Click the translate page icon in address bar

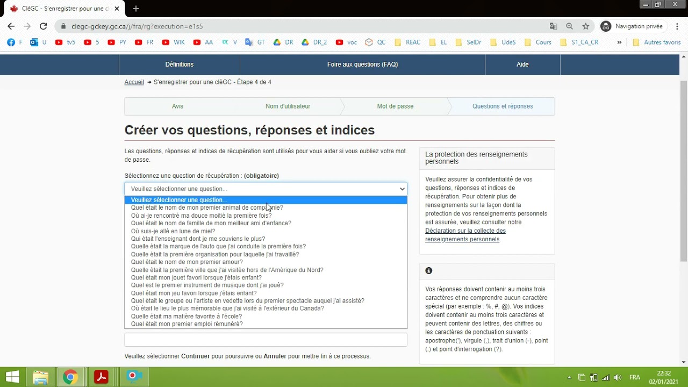[x=553, y=26]
